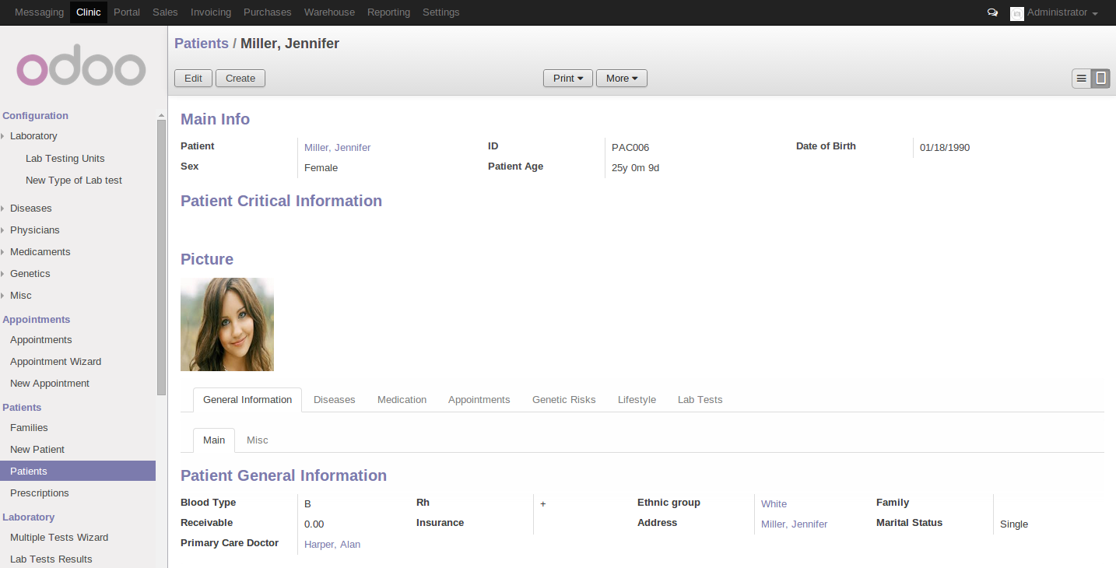This screenshot has height=568, width=1116.
Task: Open the Miller, Jennifer address link
Action: (x=795, y=524)
